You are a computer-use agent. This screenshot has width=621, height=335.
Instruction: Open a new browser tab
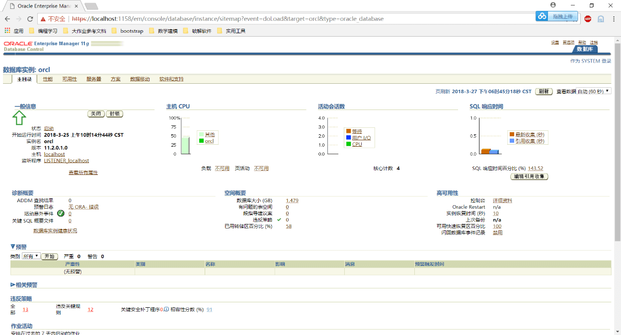pos(91,6)
